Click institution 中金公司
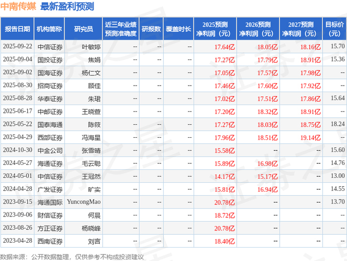Screen dimensions: 347x261 point(50,151)
